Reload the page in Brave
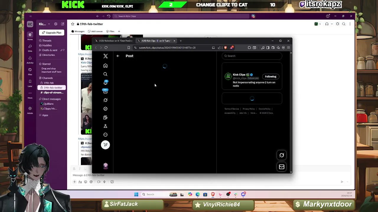378x212 pixels. (106, 48)
